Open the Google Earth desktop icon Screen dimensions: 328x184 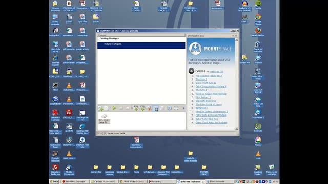55,100
